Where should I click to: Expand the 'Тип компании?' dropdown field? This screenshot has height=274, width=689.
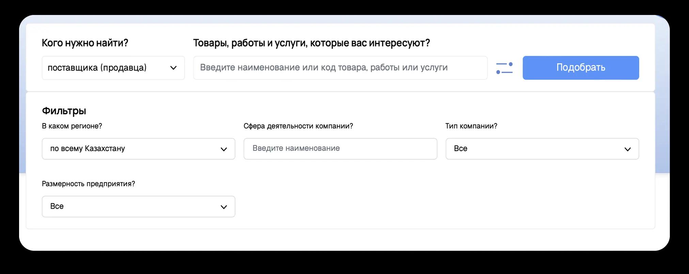tap(542, 149)
